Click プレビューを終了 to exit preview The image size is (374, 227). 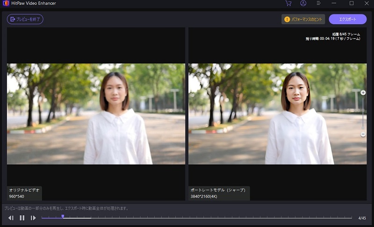pyautogui.click(x=25, y=19)
